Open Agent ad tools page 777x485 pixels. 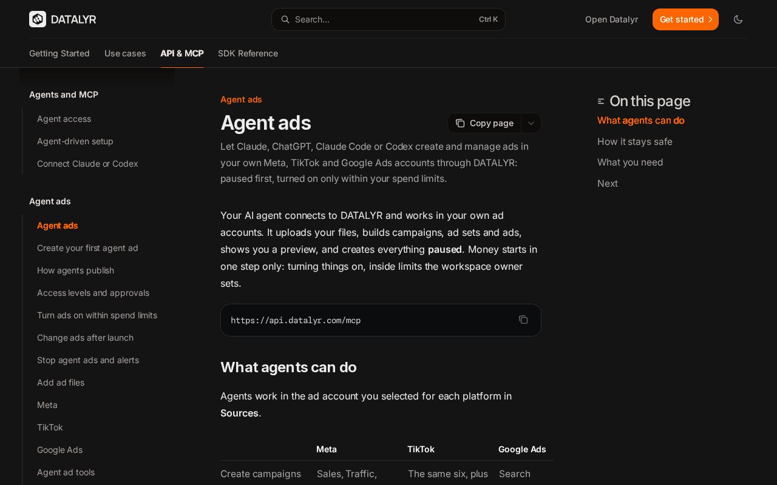[66, 472]
